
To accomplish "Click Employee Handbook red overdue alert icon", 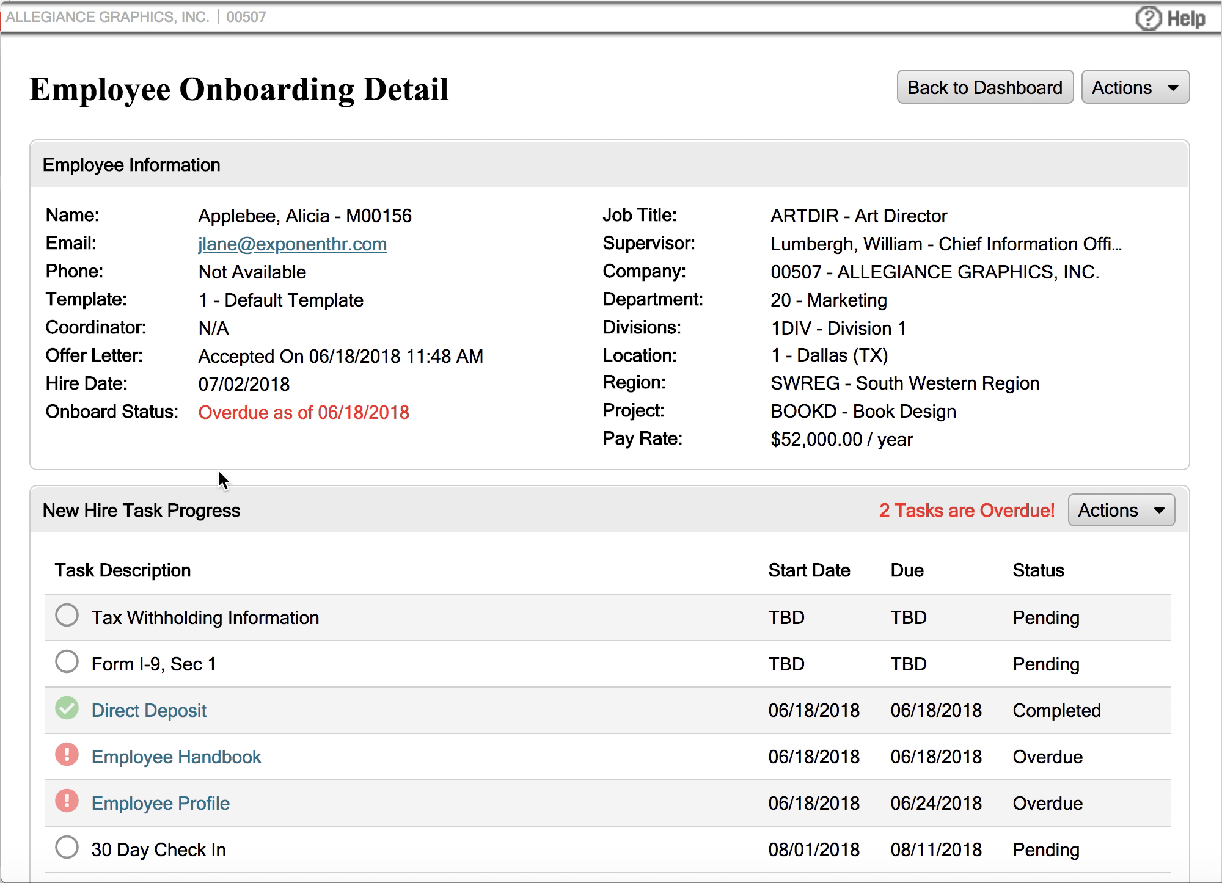I will (67, 755).
